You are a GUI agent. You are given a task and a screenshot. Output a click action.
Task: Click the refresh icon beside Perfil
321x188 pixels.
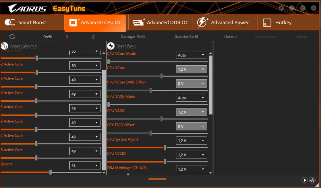coord(12,37)
